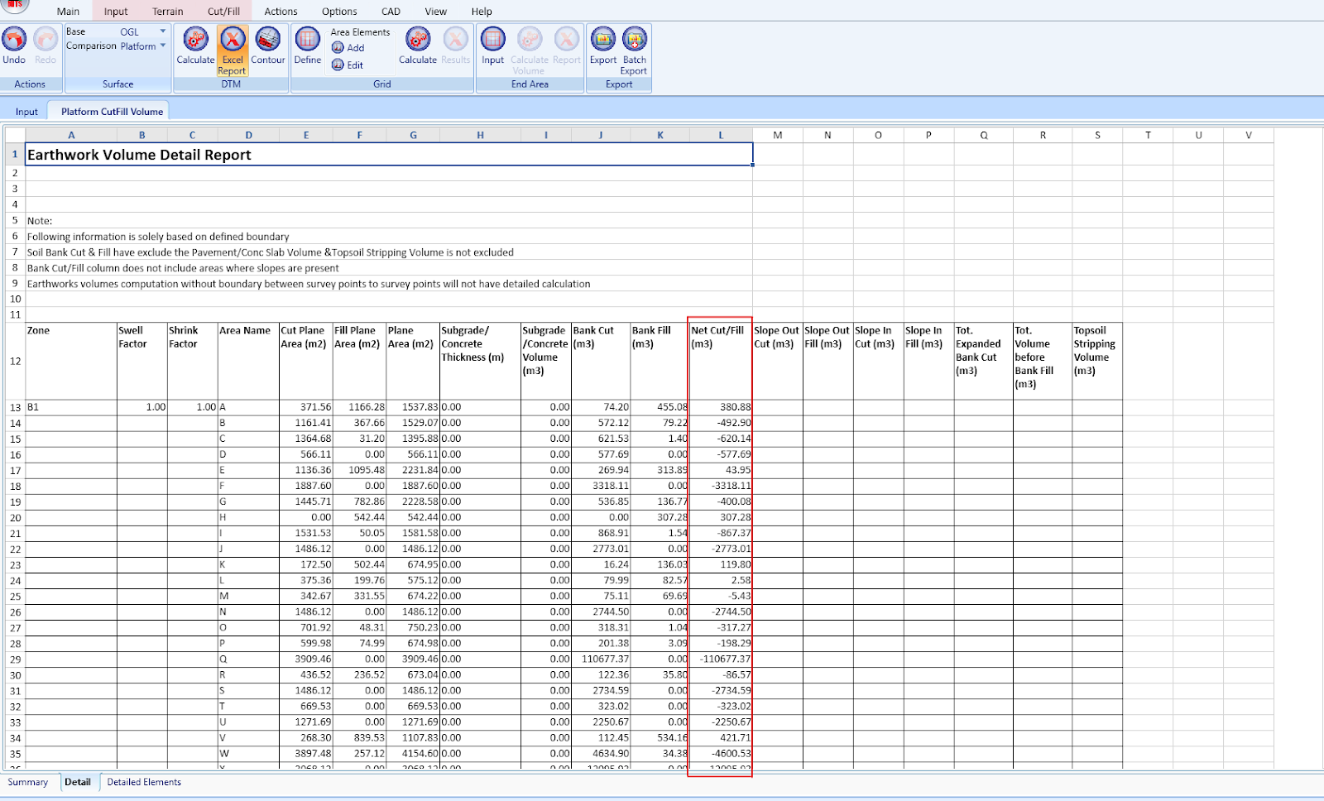Open the CAD ribbon tab
Viewport: 1324px width, 801px height.
[391, 12]
